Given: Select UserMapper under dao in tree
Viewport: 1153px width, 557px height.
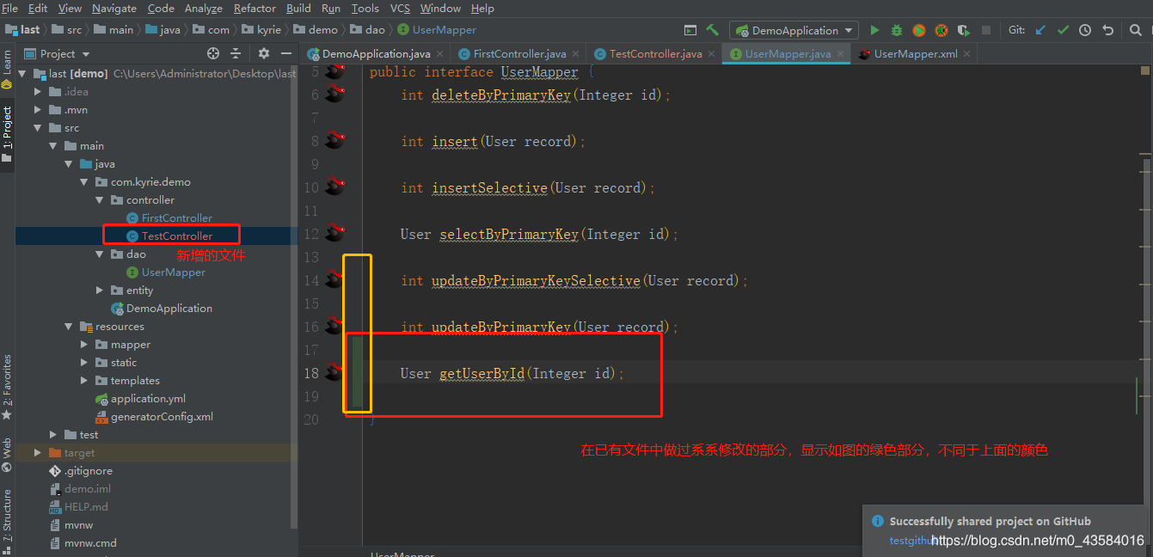Looking at the screenshot, I should [173, 272].
